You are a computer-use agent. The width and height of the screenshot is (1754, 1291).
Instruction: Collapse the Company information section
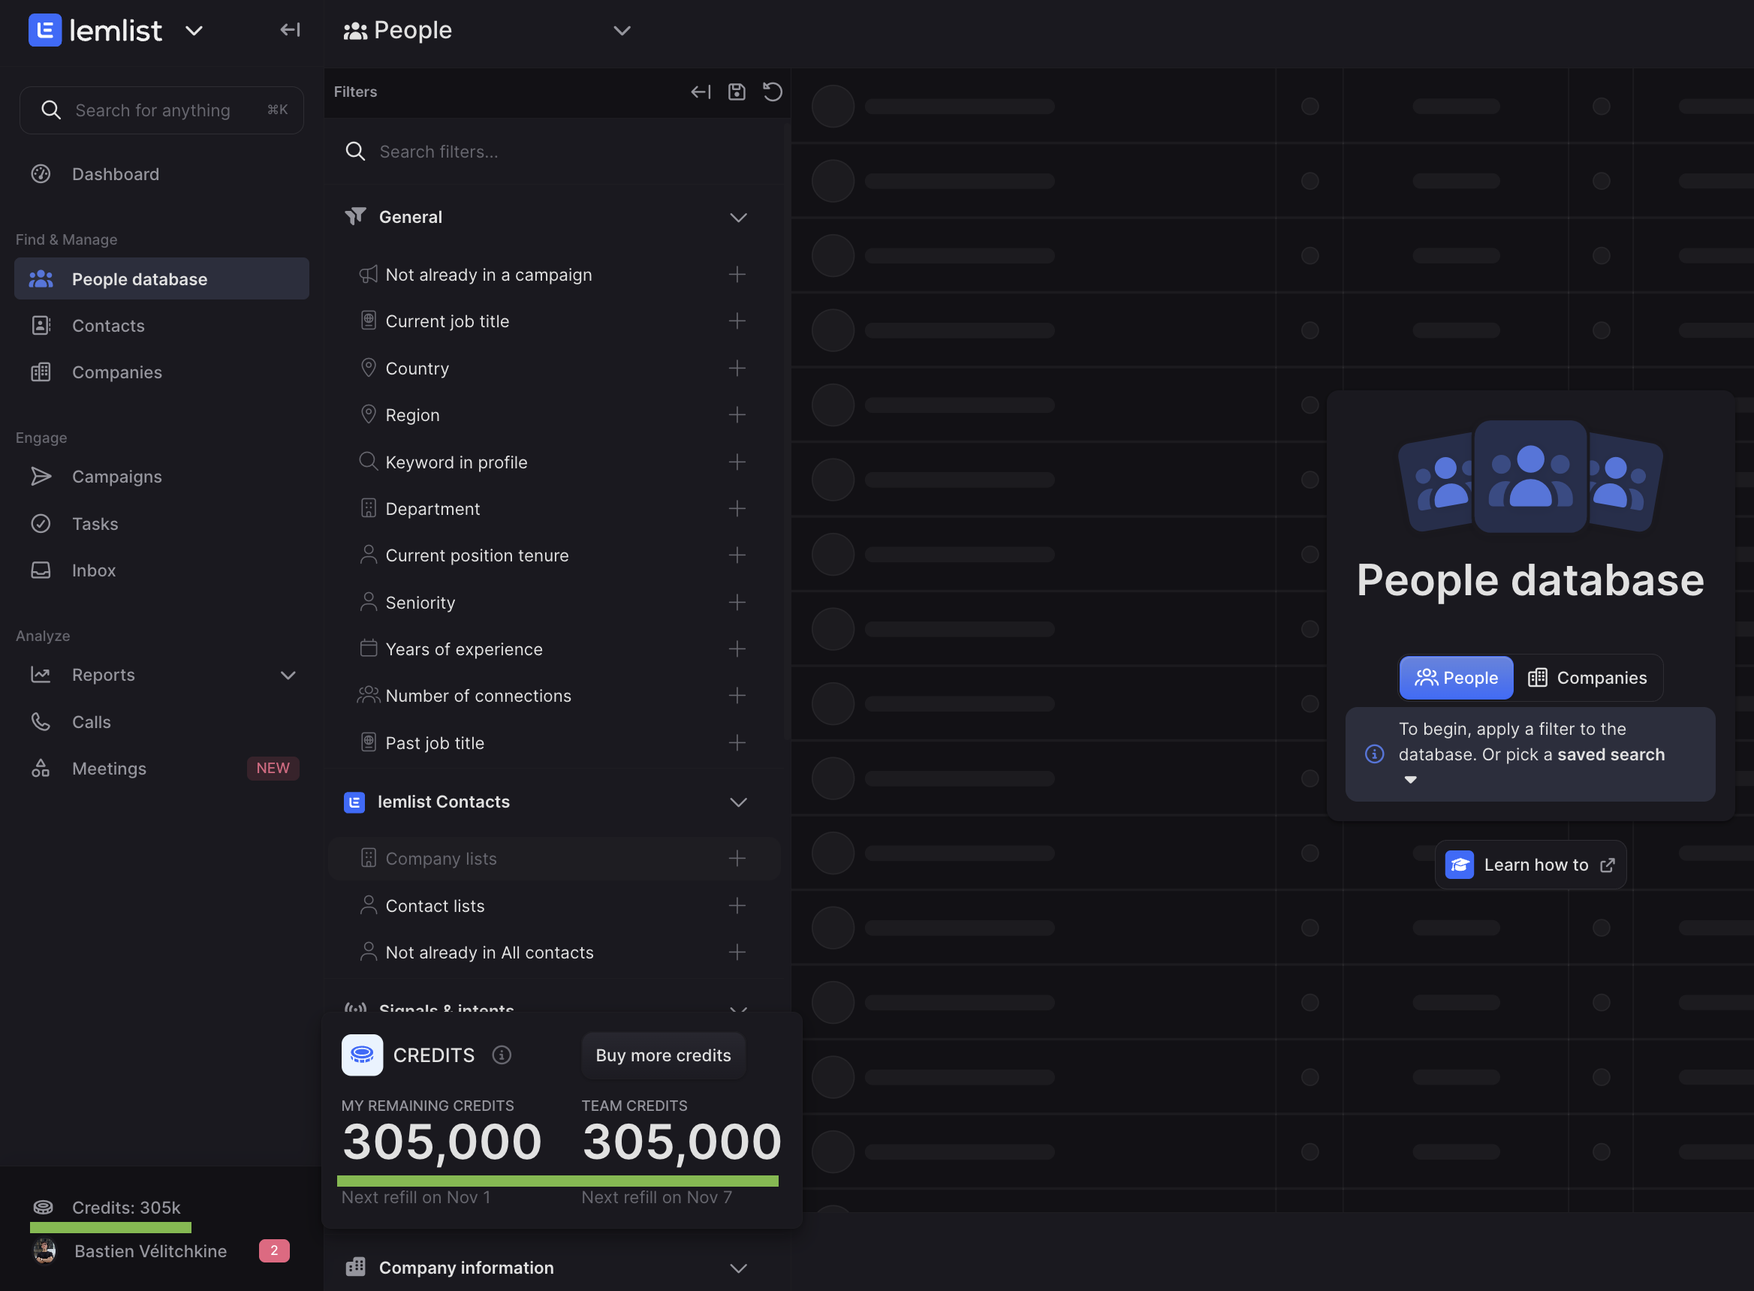[x=738, y=1268]
